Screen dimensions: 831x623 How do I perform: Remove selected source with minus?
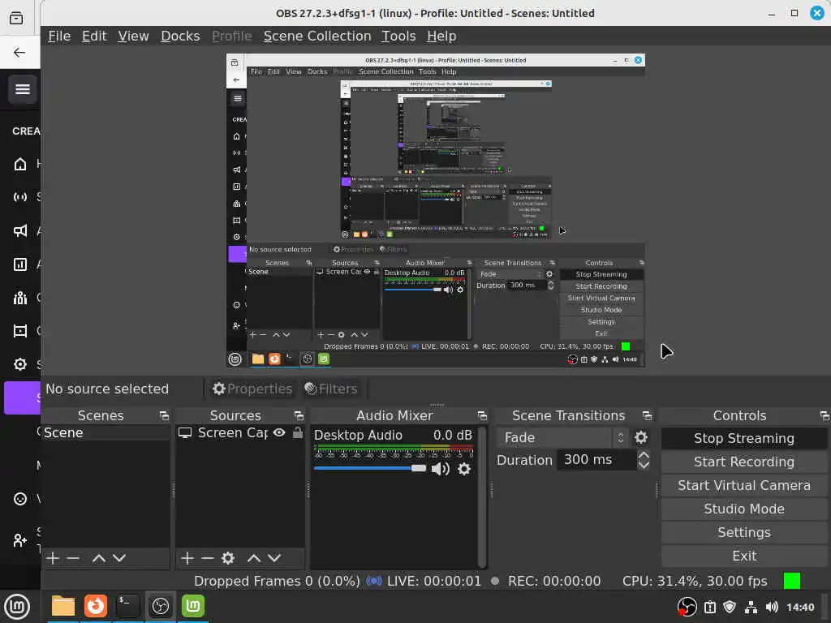208,558
